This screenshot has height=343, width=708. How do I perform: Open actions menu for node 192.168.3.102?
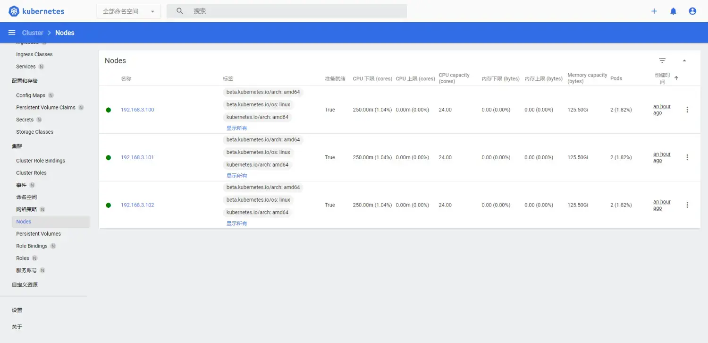[x=687, y=205]
